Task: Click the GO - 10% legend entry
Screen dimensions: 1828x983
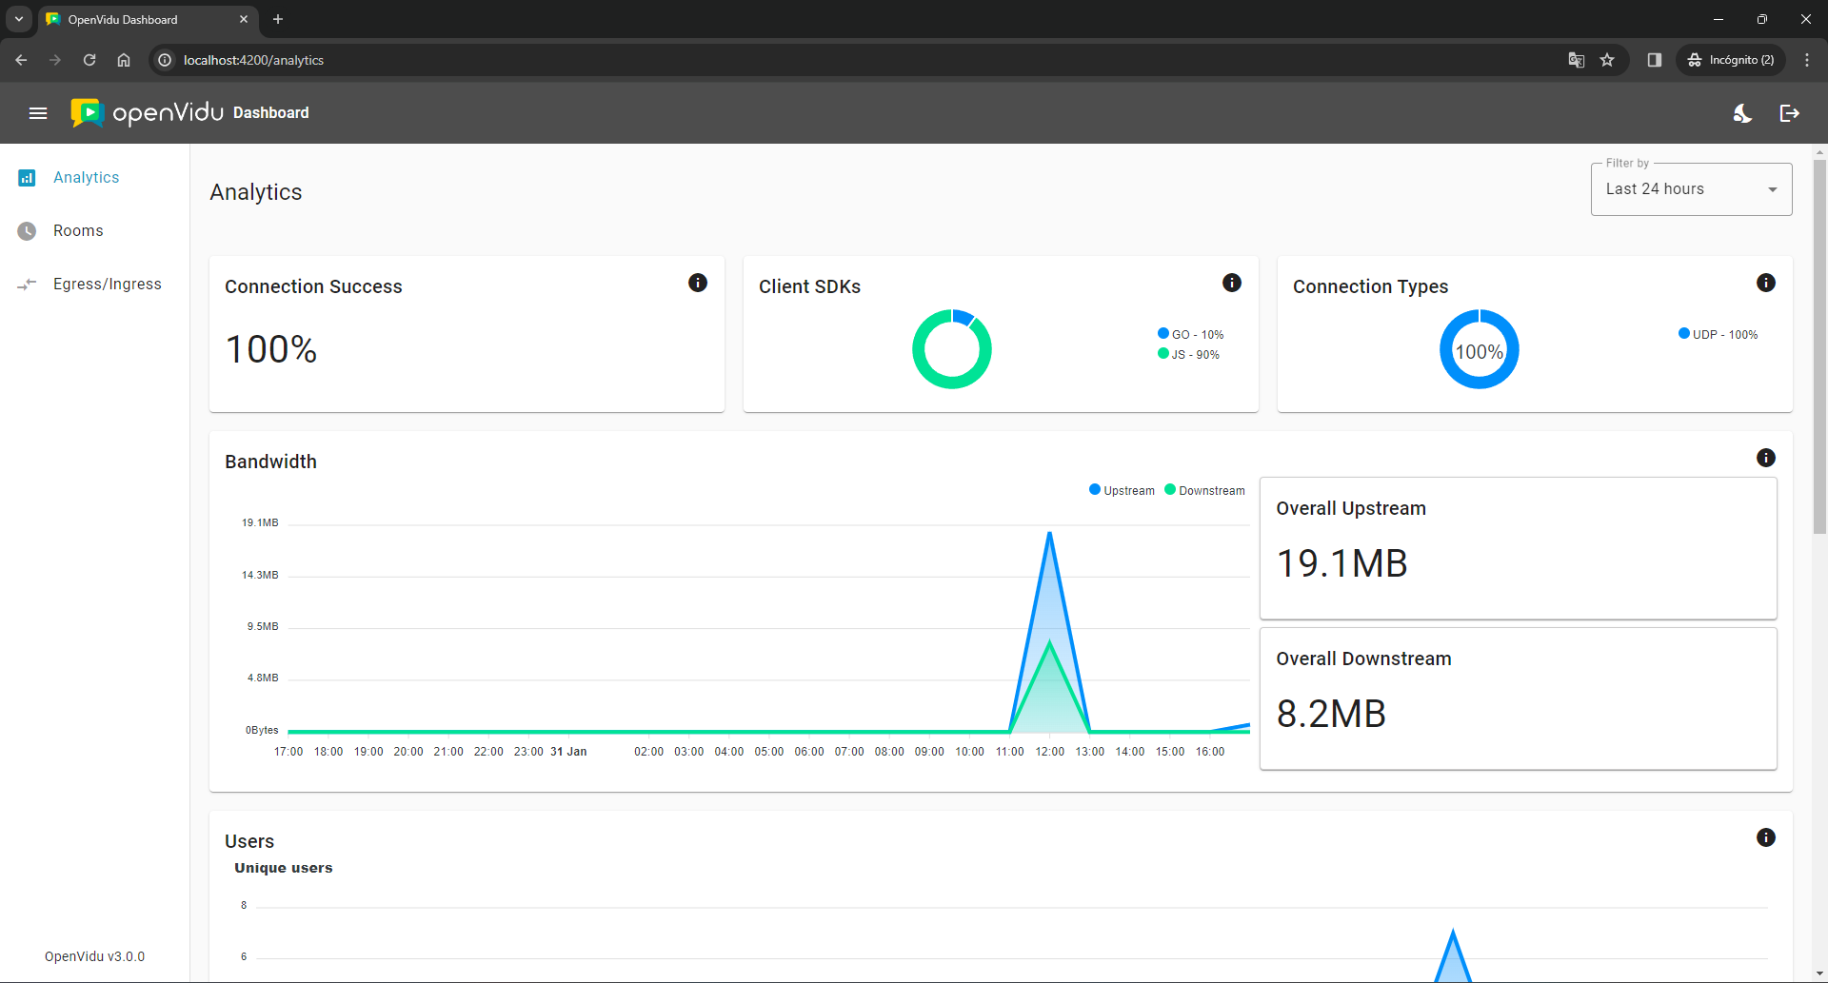Action: coord(1191,335)
